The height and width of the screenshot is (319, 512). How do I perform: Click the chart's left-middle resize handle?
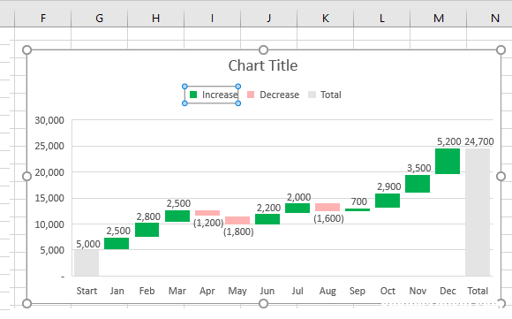point(26,177)
